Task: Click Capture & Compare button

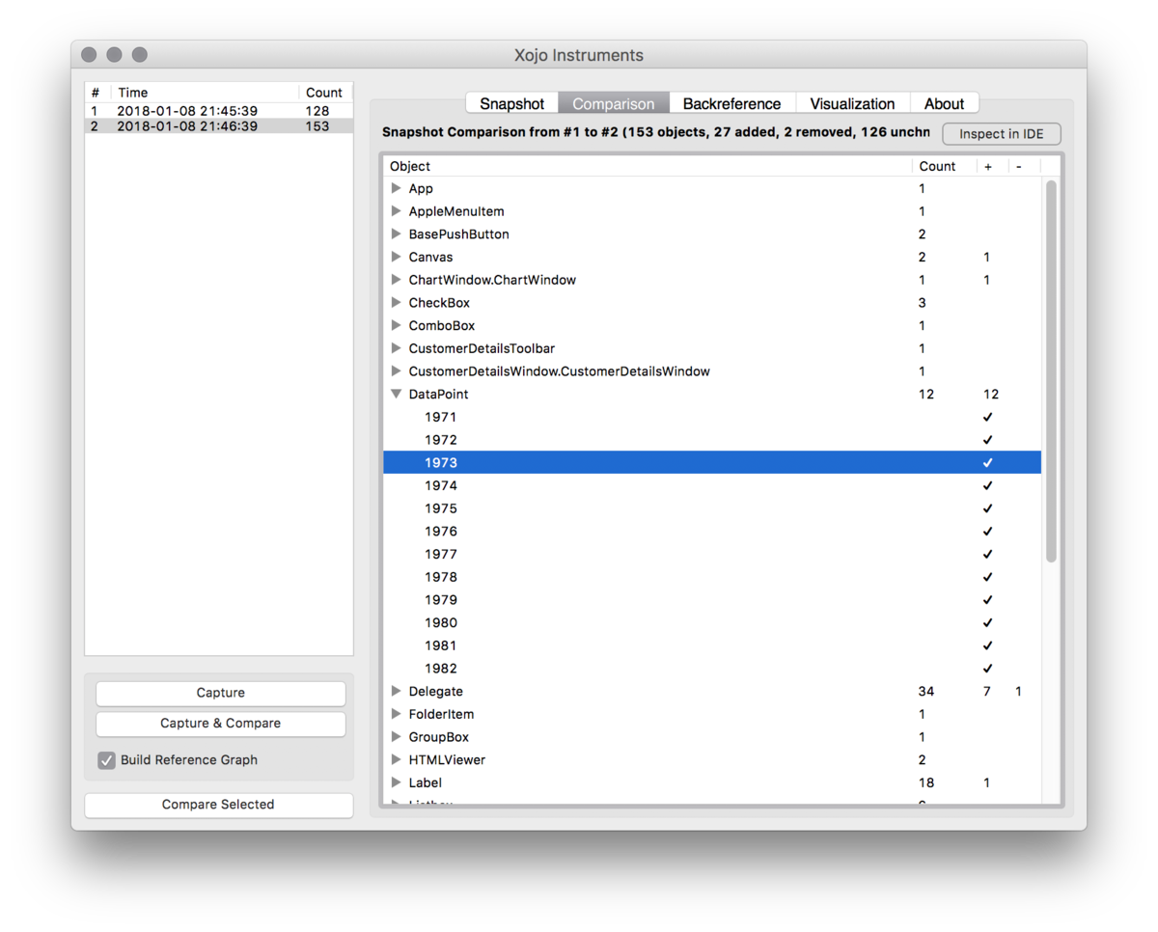Action: (220, 724)
